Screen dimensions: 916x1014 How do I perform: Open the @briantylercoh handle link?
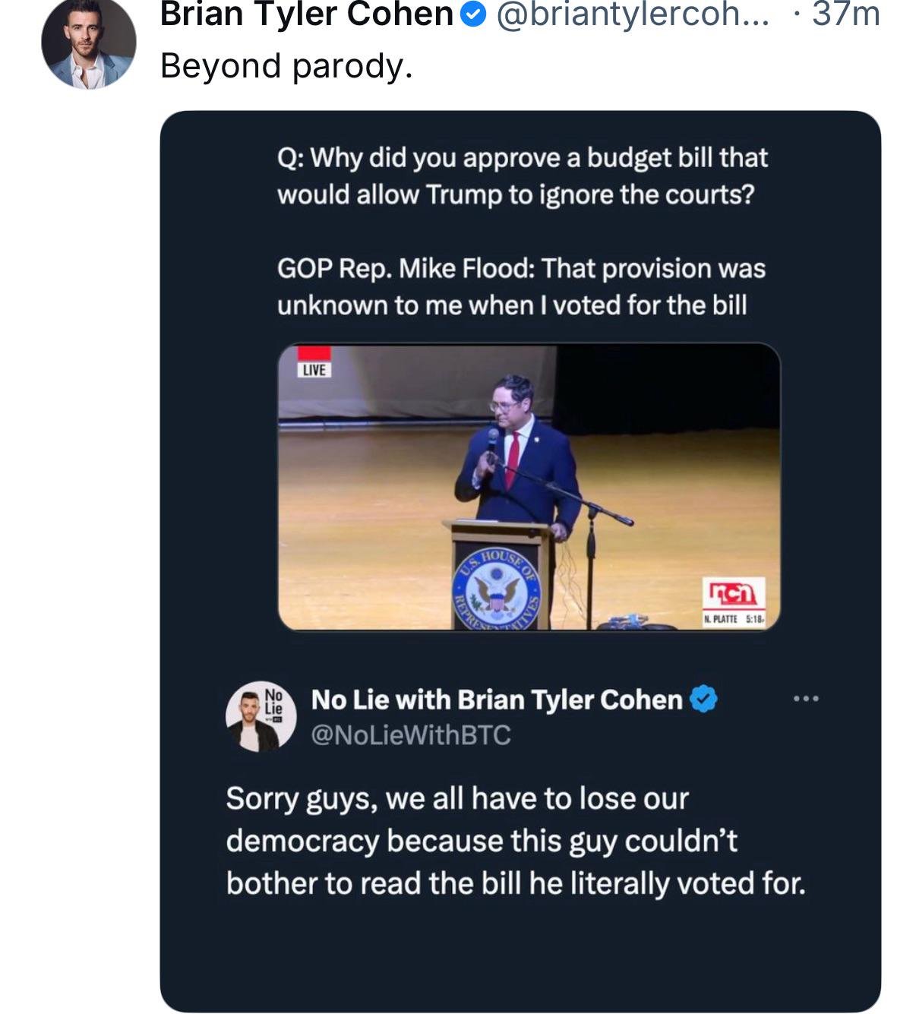632,14
